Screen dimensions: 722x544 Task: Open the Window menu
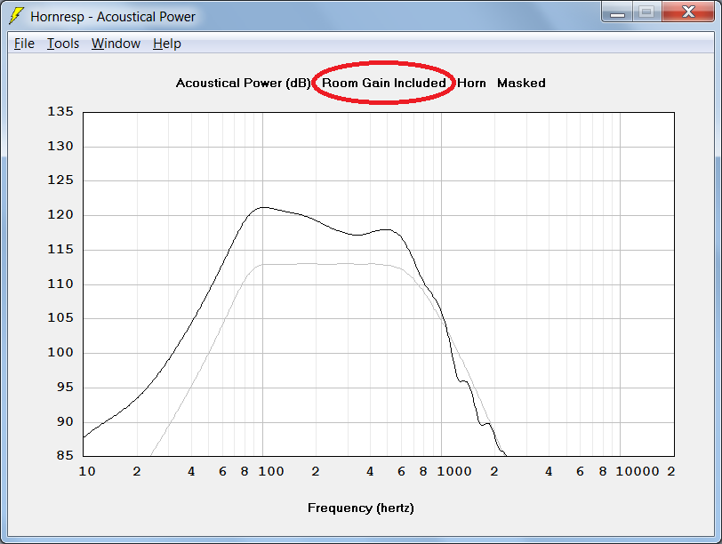tap(116, 44)
